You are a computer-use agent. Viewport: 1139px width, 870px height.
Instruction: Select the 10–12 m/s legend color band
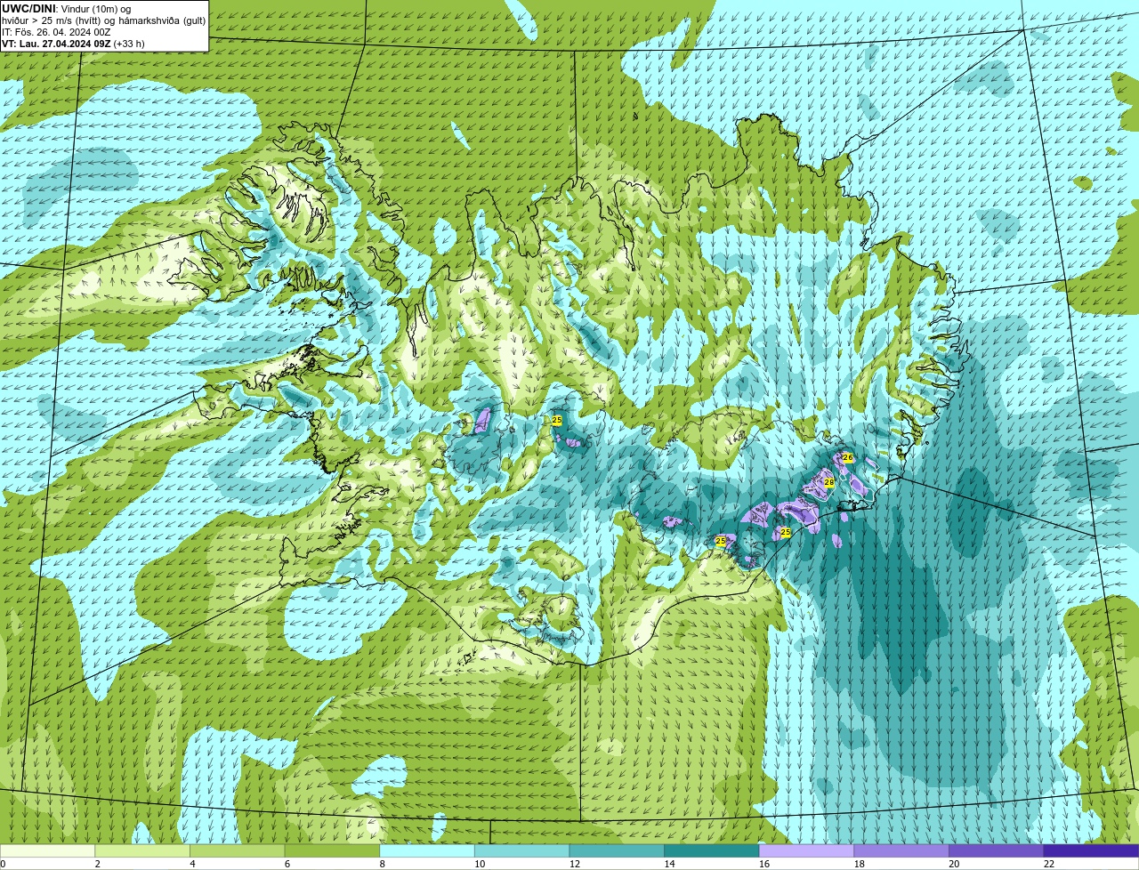(521, 850)
